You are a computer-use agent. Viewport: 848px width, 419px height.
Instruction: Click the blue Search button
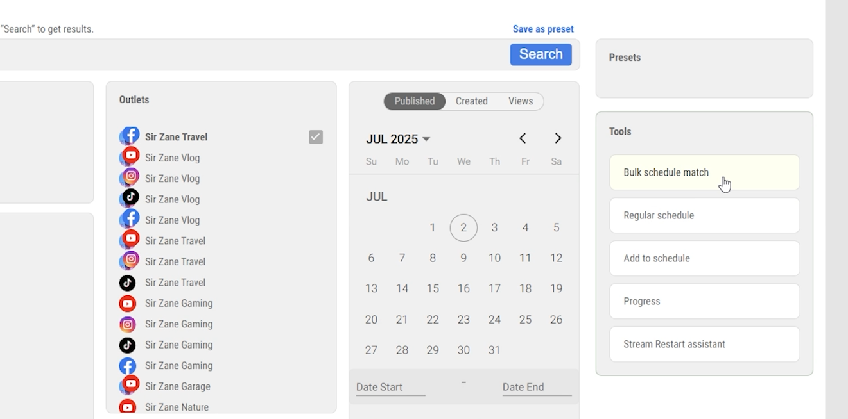[541, 54]
